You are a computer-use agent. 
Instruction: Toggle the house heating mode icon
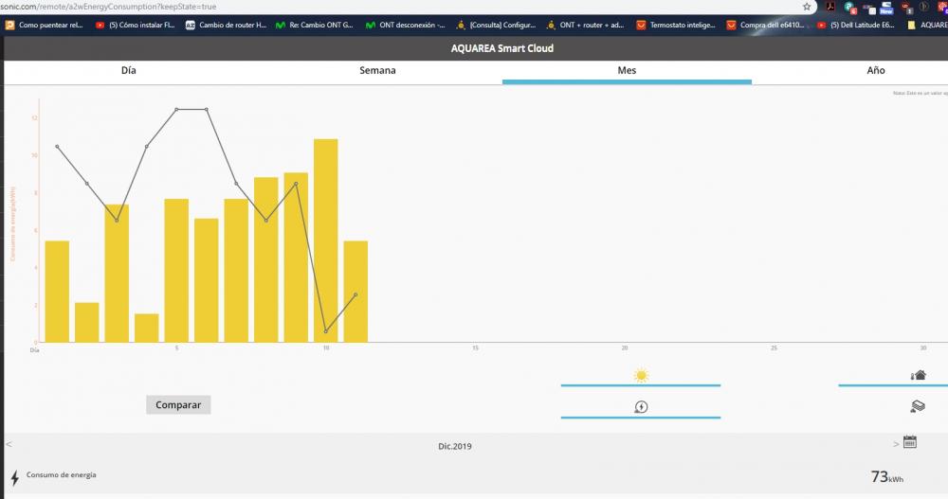pyautogui.click(x=919, y=375)
